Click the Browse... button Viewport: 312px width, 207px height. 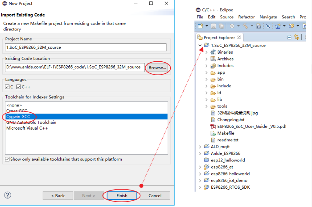click(x=157, y=68)
